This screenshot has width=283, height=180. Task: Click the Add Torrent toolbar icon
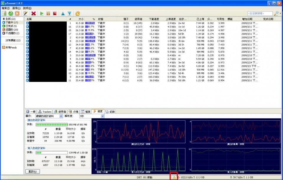click(x=4, y=13)
